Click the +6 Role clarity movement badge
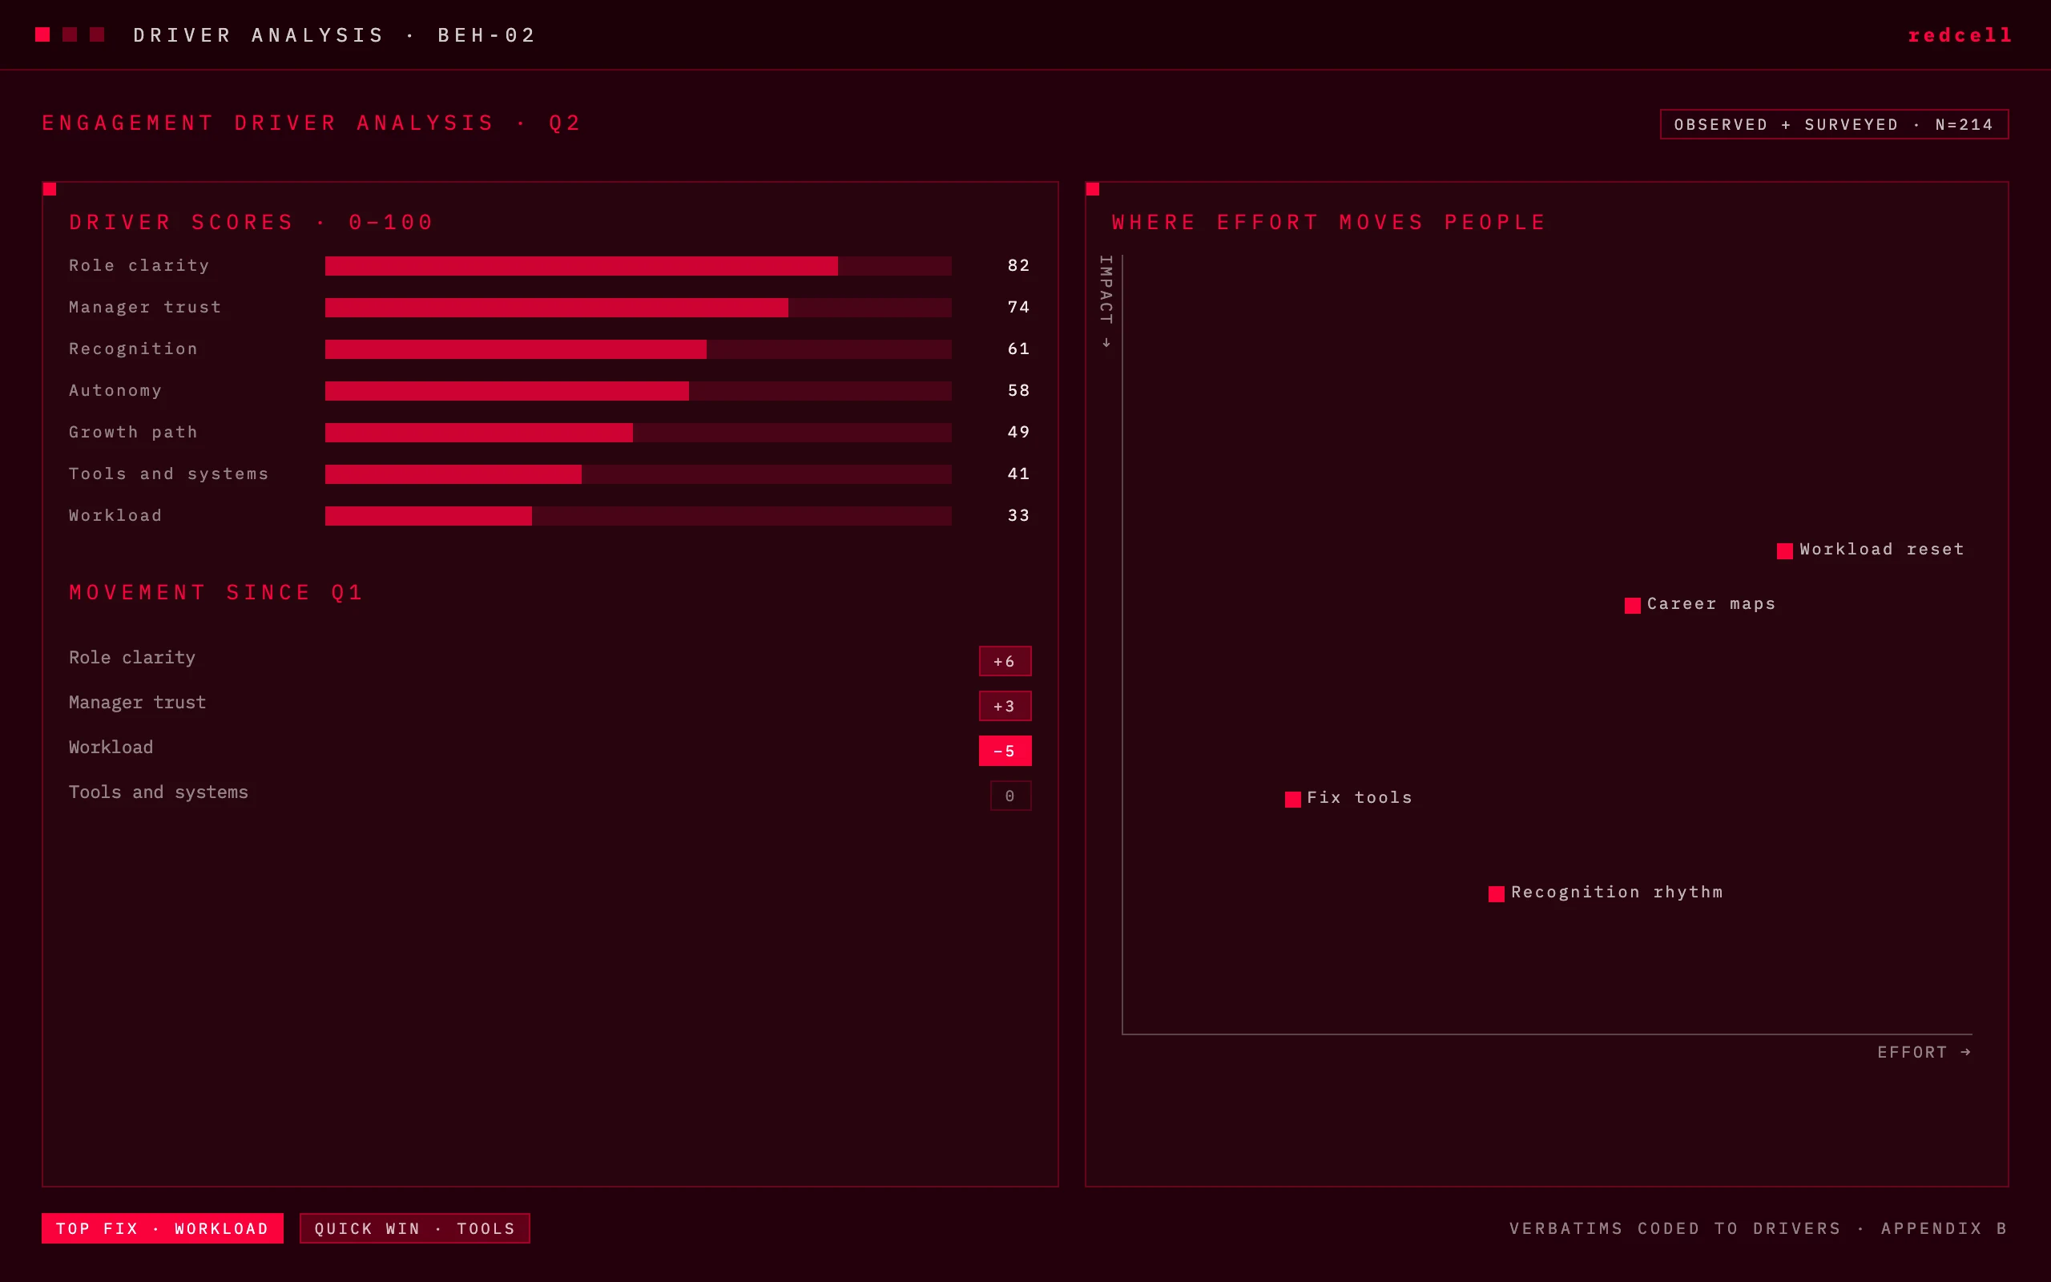This screenshot has width=2051, height=1282. pyautogui.click(x=1005, y=661)
